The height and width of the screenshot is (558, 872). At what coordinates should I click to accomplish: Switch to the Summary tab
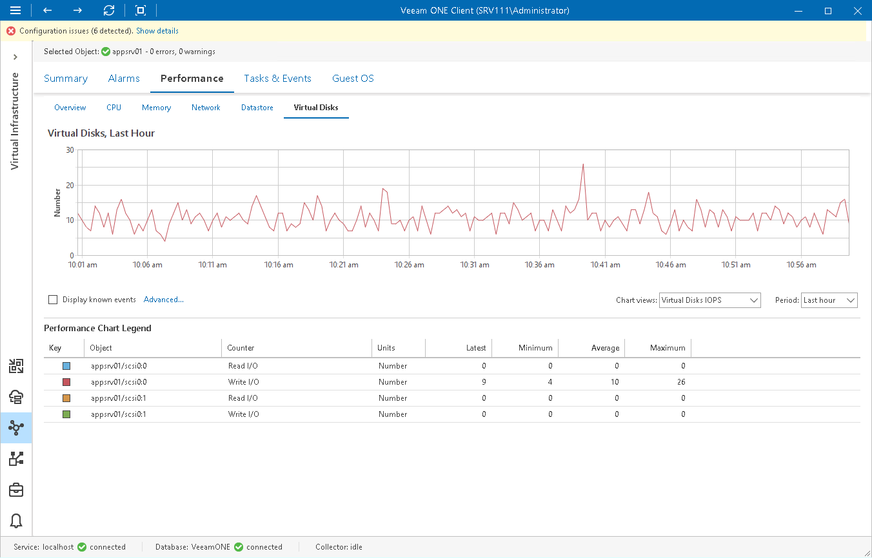65,78
